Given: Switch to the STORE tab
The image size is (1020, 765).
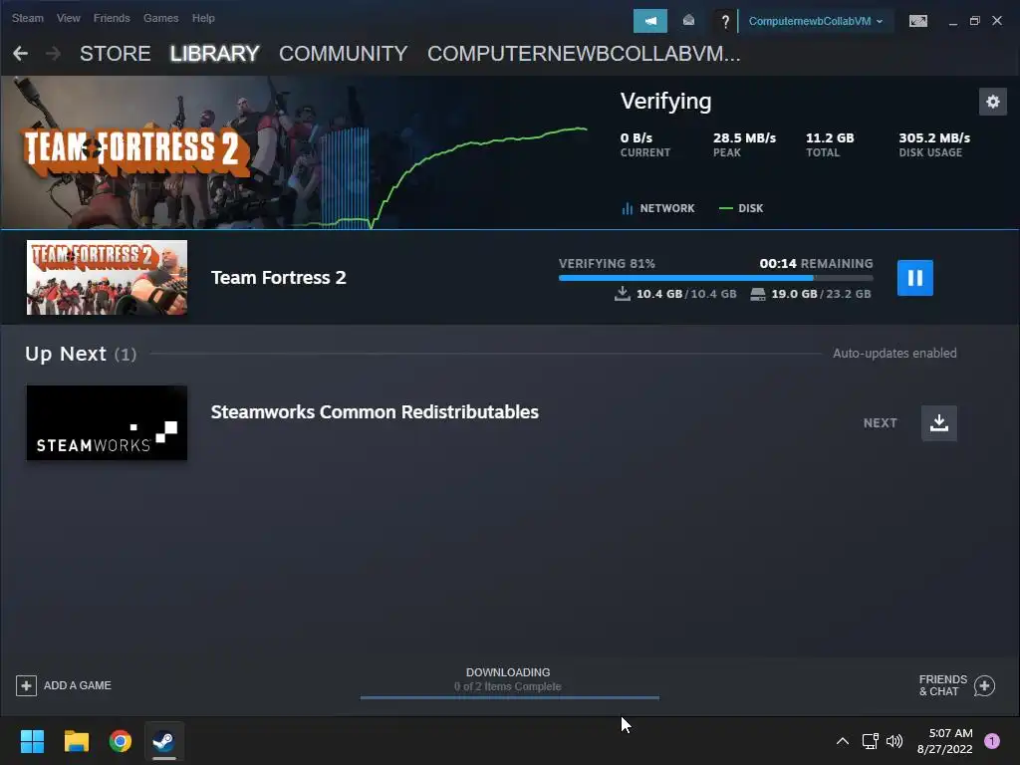Looking at the screenshot, I should click(x=116, y=54).
